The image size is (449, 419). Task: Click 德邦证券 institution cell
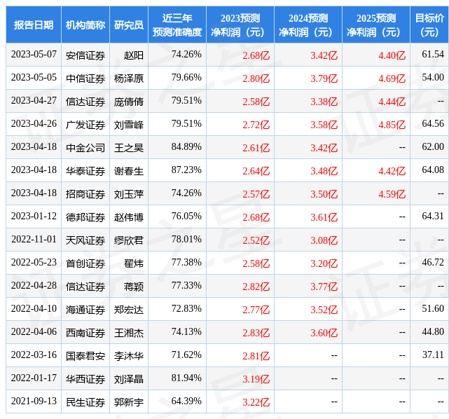[x=85, y=217]
